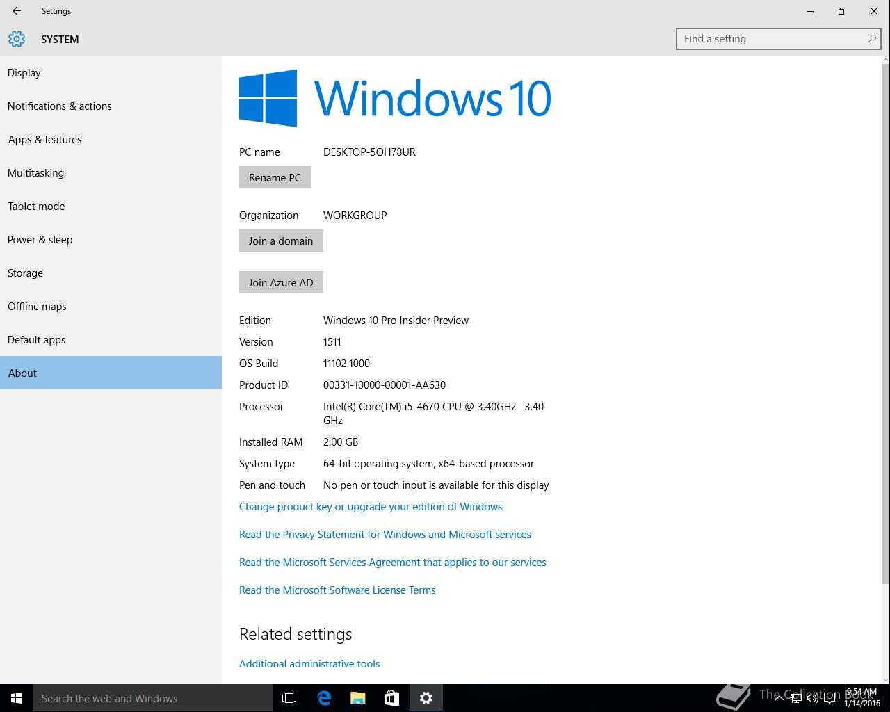The height and width of the screenshot is (712, 890).
Task: Launch Microsoft Edge from the taskbar
Action: (323, 698)
